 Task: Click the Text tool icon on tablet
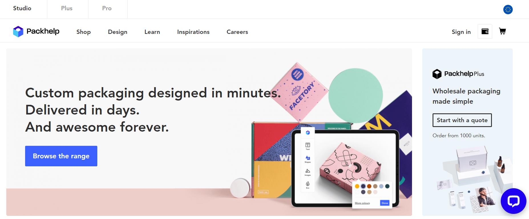pyautogui.click(x=308, y=145)
